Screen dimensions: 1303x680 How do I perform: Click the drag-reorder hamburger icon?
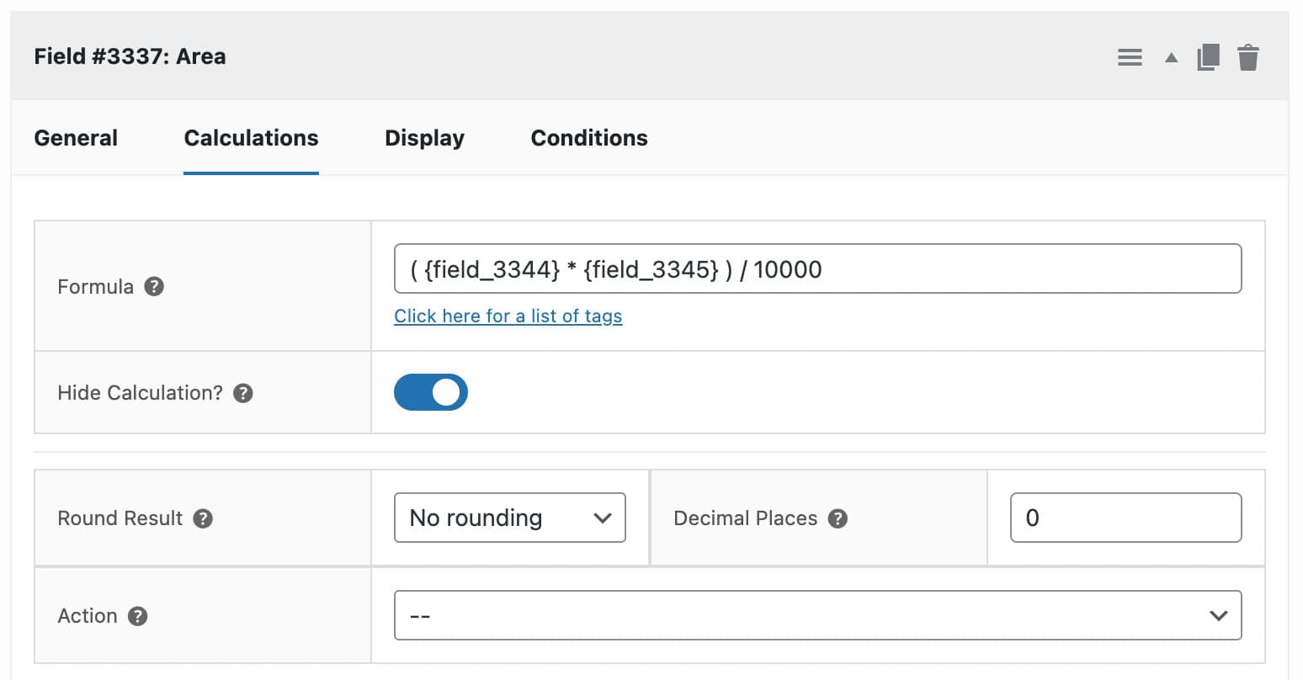click(1130, 57)
